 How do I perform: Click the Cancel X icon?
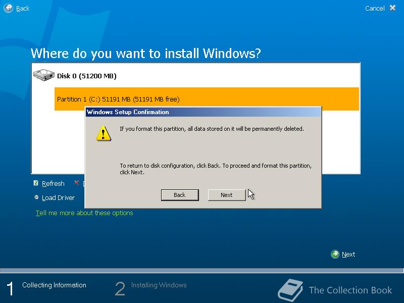(x=393, y=8)
